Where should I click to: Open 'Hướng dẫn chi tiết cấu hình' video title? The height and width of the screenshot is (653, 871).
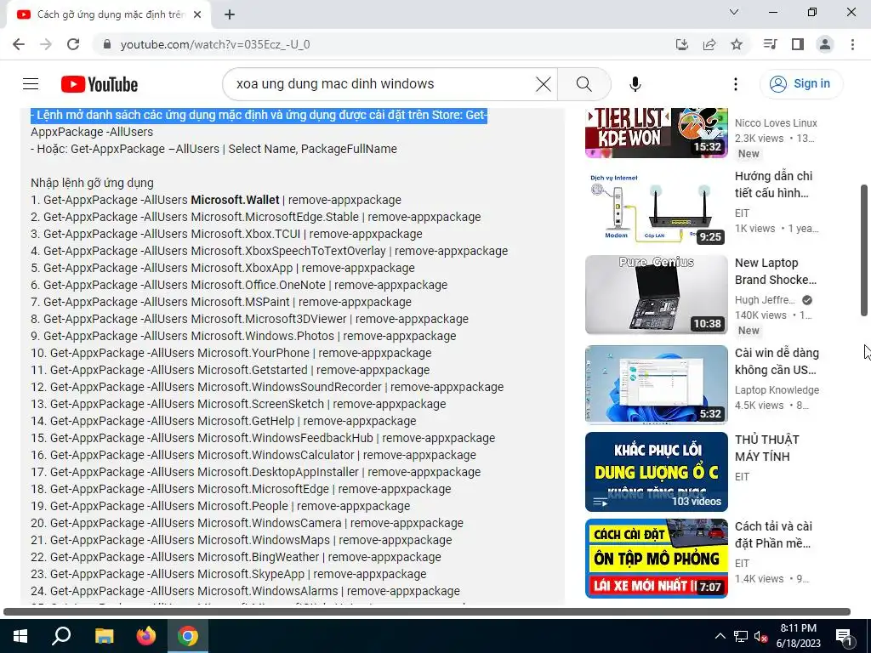point(774,185)
